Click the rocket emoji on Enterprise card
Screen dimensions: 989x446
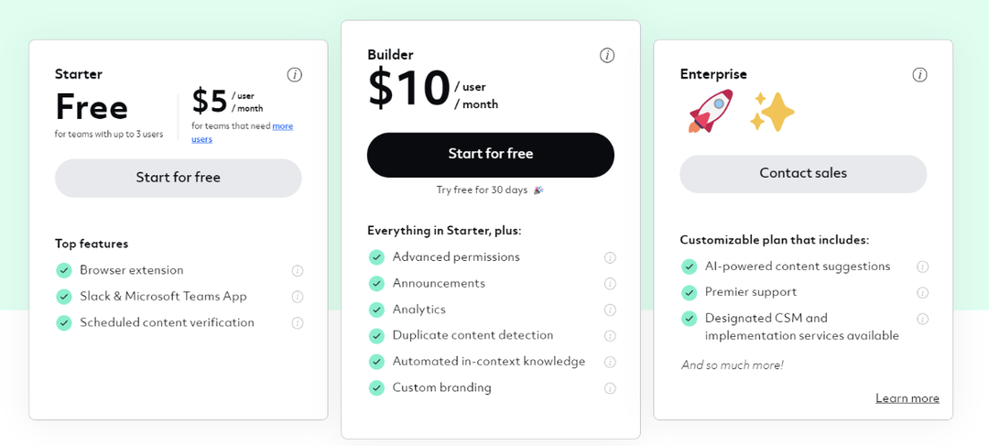[x=711, y=111]
